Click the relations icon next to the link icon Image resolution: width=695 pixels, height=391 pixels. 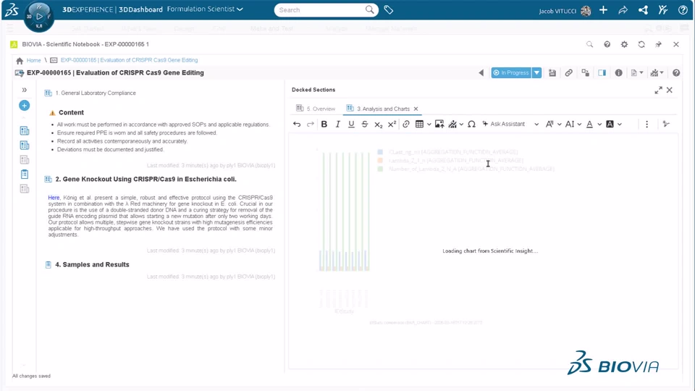coord(586,72)
